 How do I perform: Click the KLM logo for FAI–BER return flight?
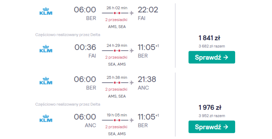click(46, 49)
